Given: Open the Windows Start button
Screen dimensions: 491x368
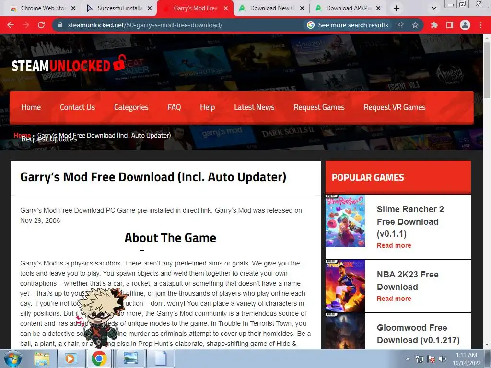Looking at the screenshot, I should [13, 358].
